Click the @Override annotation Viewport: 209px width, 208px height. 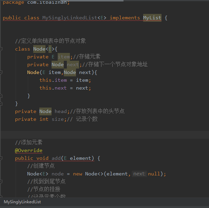pyautogui.click(x=28, y=150)
